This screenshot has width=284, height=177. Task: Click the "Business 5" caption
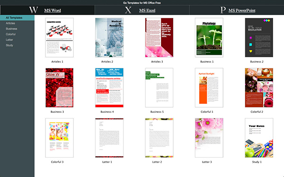(x=157, y=112)
